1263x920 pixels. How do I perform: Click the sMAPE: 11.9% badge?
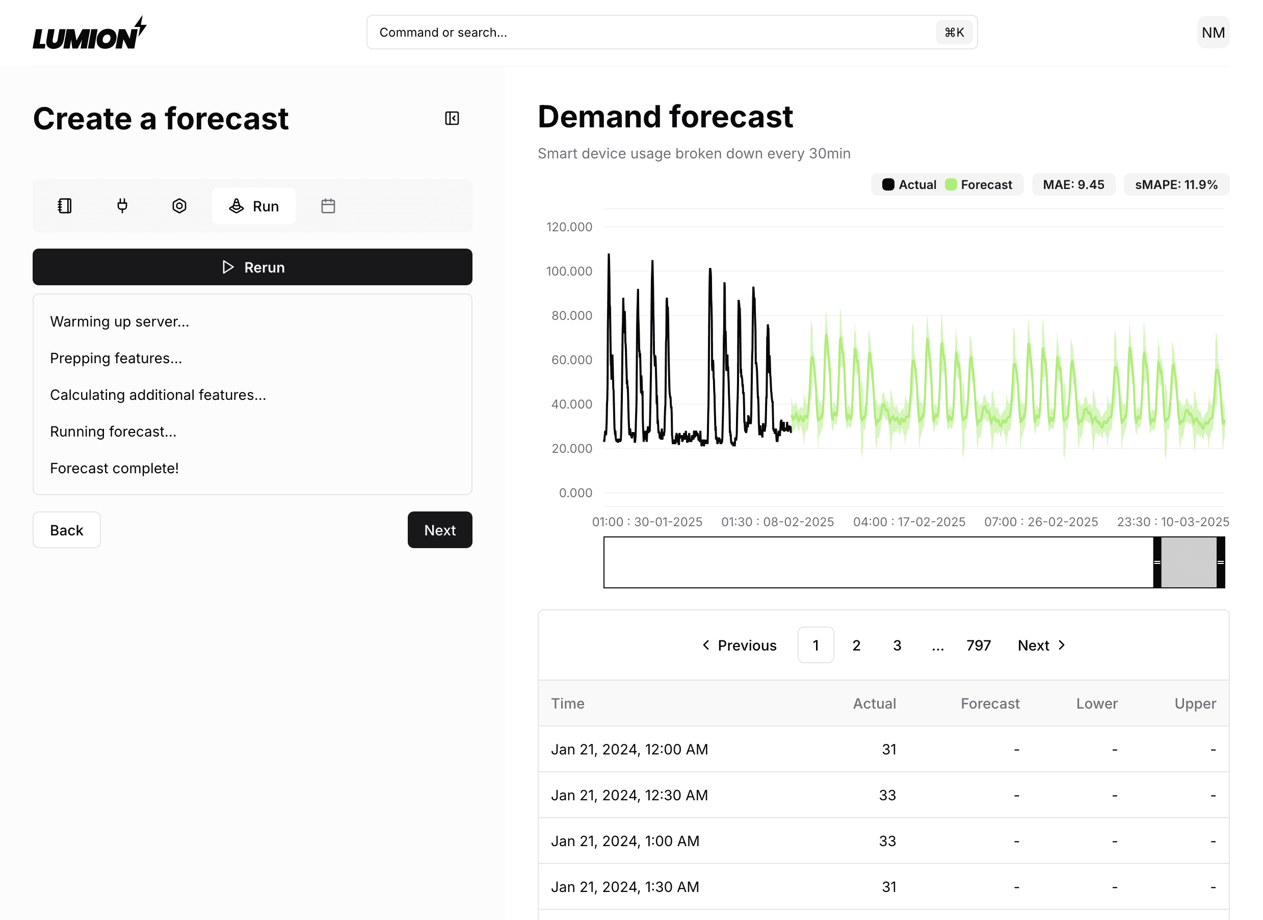click(x=1177, y=185)
